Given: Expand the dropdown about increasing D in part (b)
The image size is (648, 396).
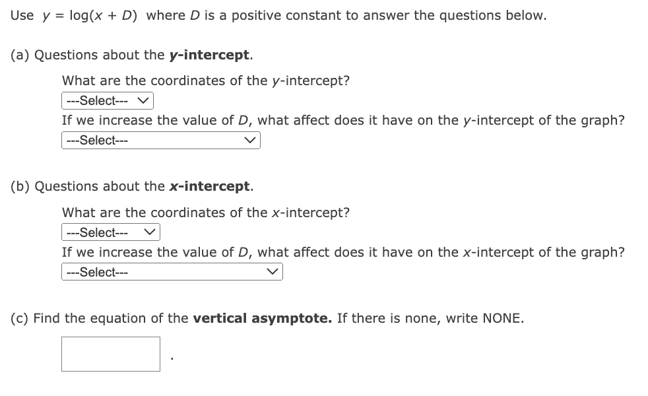Looking at the screenshot, I should coord(172,271).
